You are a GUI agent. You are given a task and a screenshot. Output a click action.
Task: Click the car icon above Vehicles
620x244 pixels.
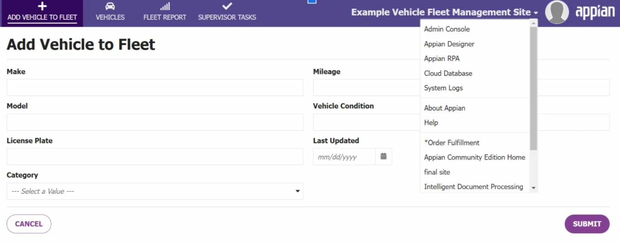[110, 6]
